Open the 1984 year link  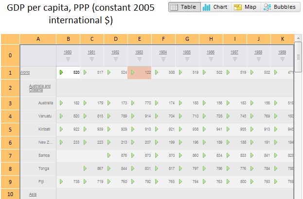163,52
